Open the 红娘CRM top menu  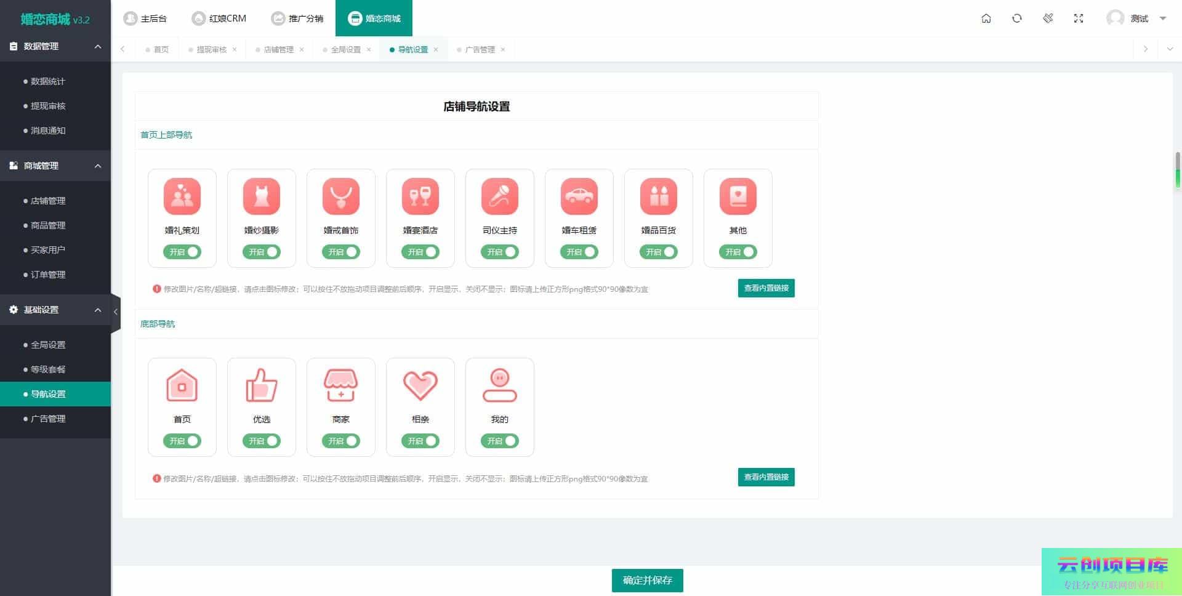tap(219, 18)
